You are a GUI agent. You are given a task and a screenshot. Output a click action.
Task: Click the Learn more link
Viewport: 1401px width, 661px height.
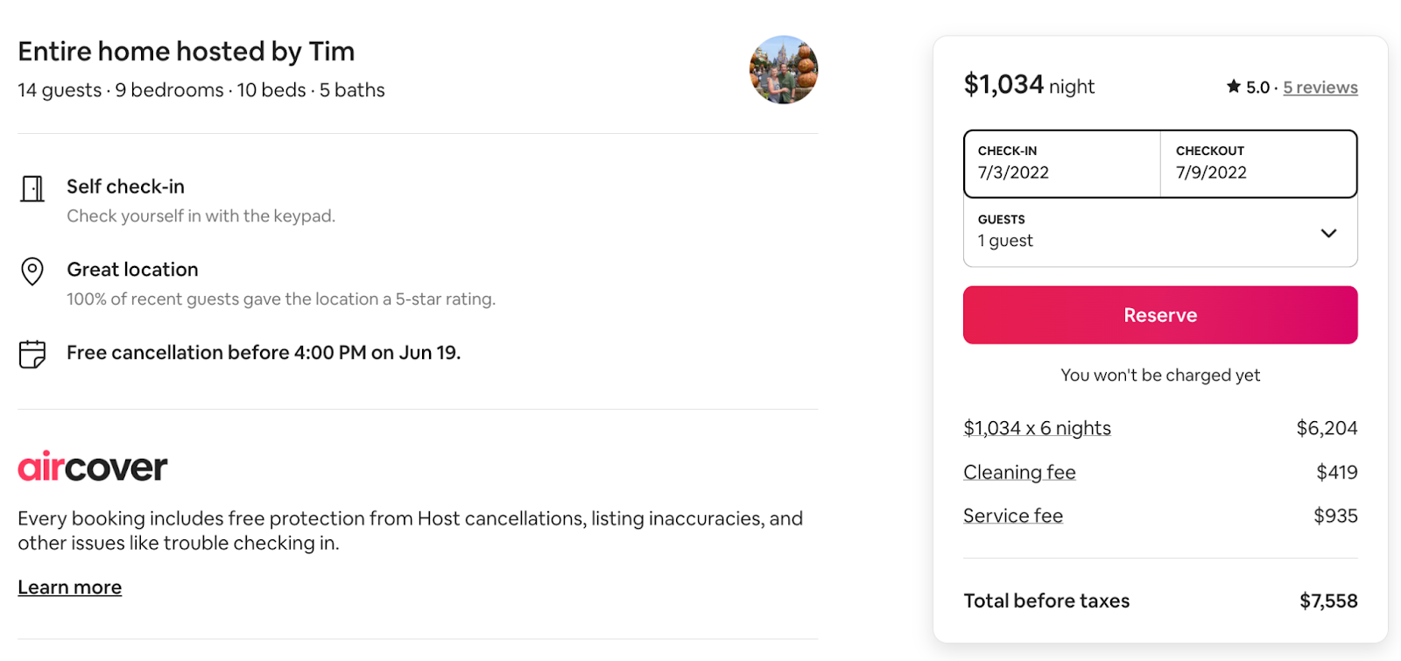pyautogui.click(x=70, y=587)
